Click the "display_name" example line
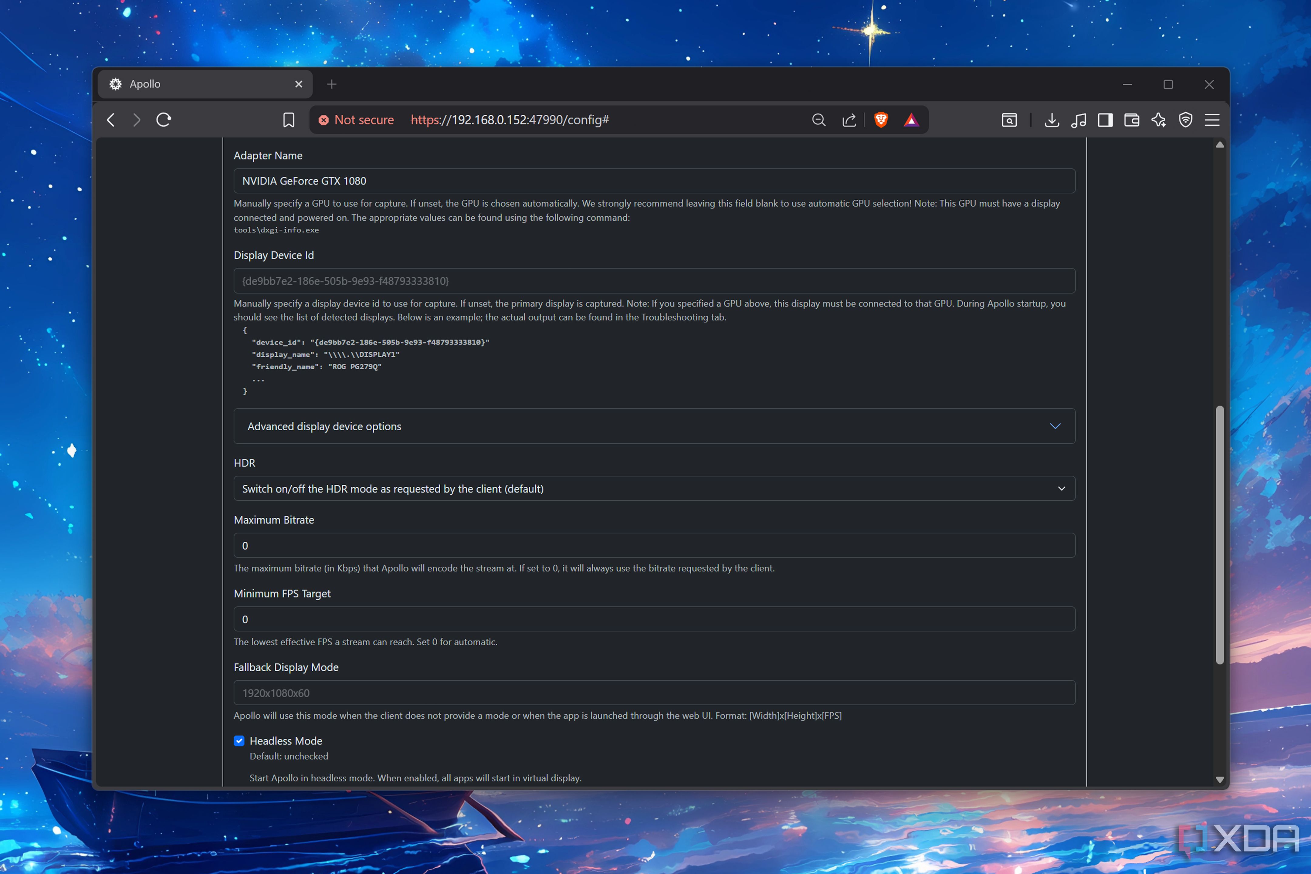Viewport: 1311px width, 874px height. tap(326, 354)
